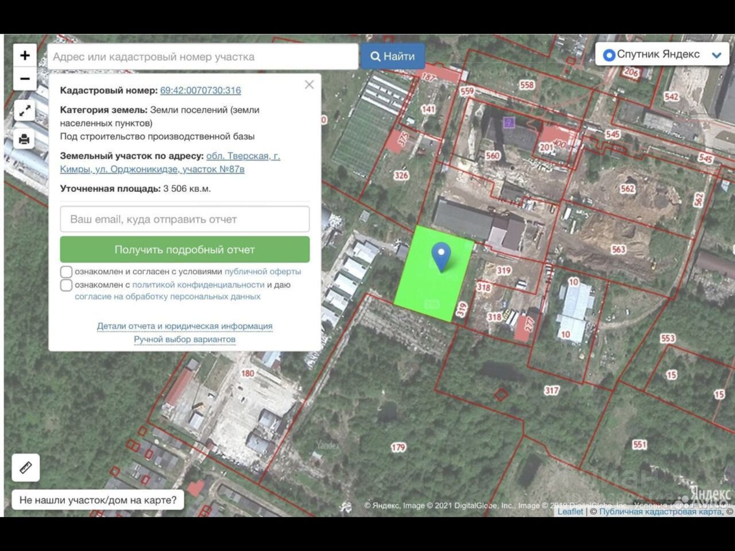Screen dimensions: 735x551
Task: Click parcel label 141 on map
Action: pyautogui.click(x=428, y=109)
